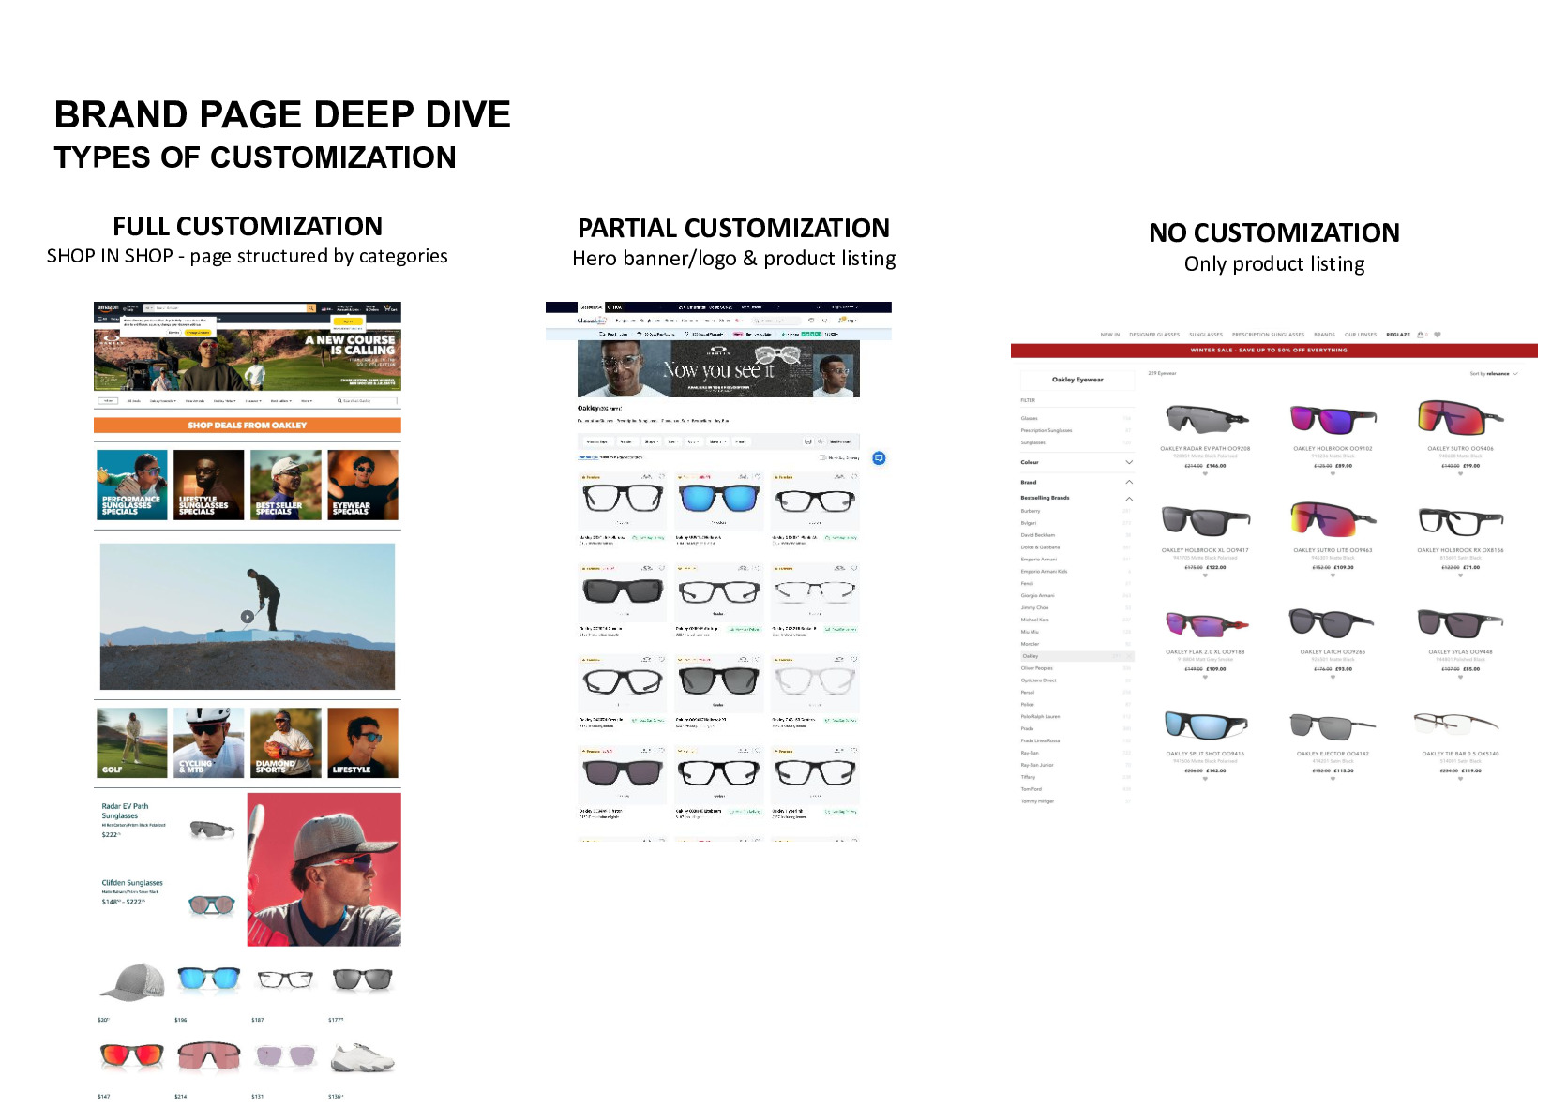Favorite Oakley Radar EV Path OO9208 with its heart
The image size is (1566, 1106).
pyautogui.click(x=1205, y=474)
